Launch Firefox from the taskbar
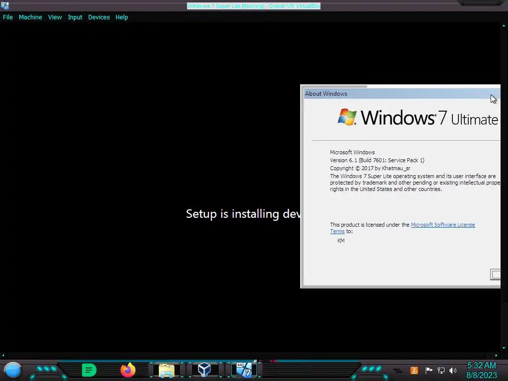This screenshot has width=508, height=381. 128,370
